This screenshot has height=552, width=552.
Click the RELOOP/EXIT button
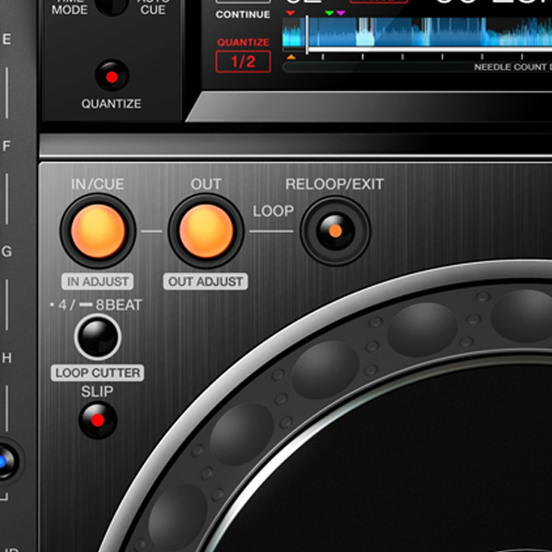(335, 231)
